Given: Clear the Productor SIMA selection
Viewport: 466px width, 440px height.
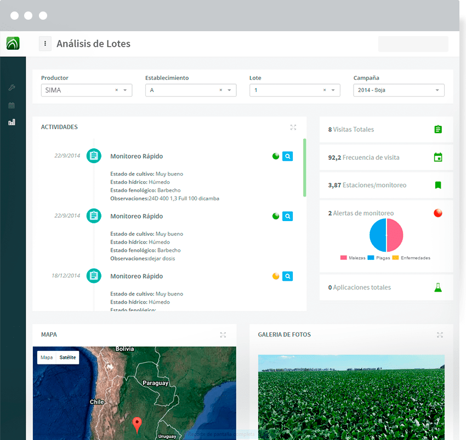Looking at the screenshot, I should [116, 90].
